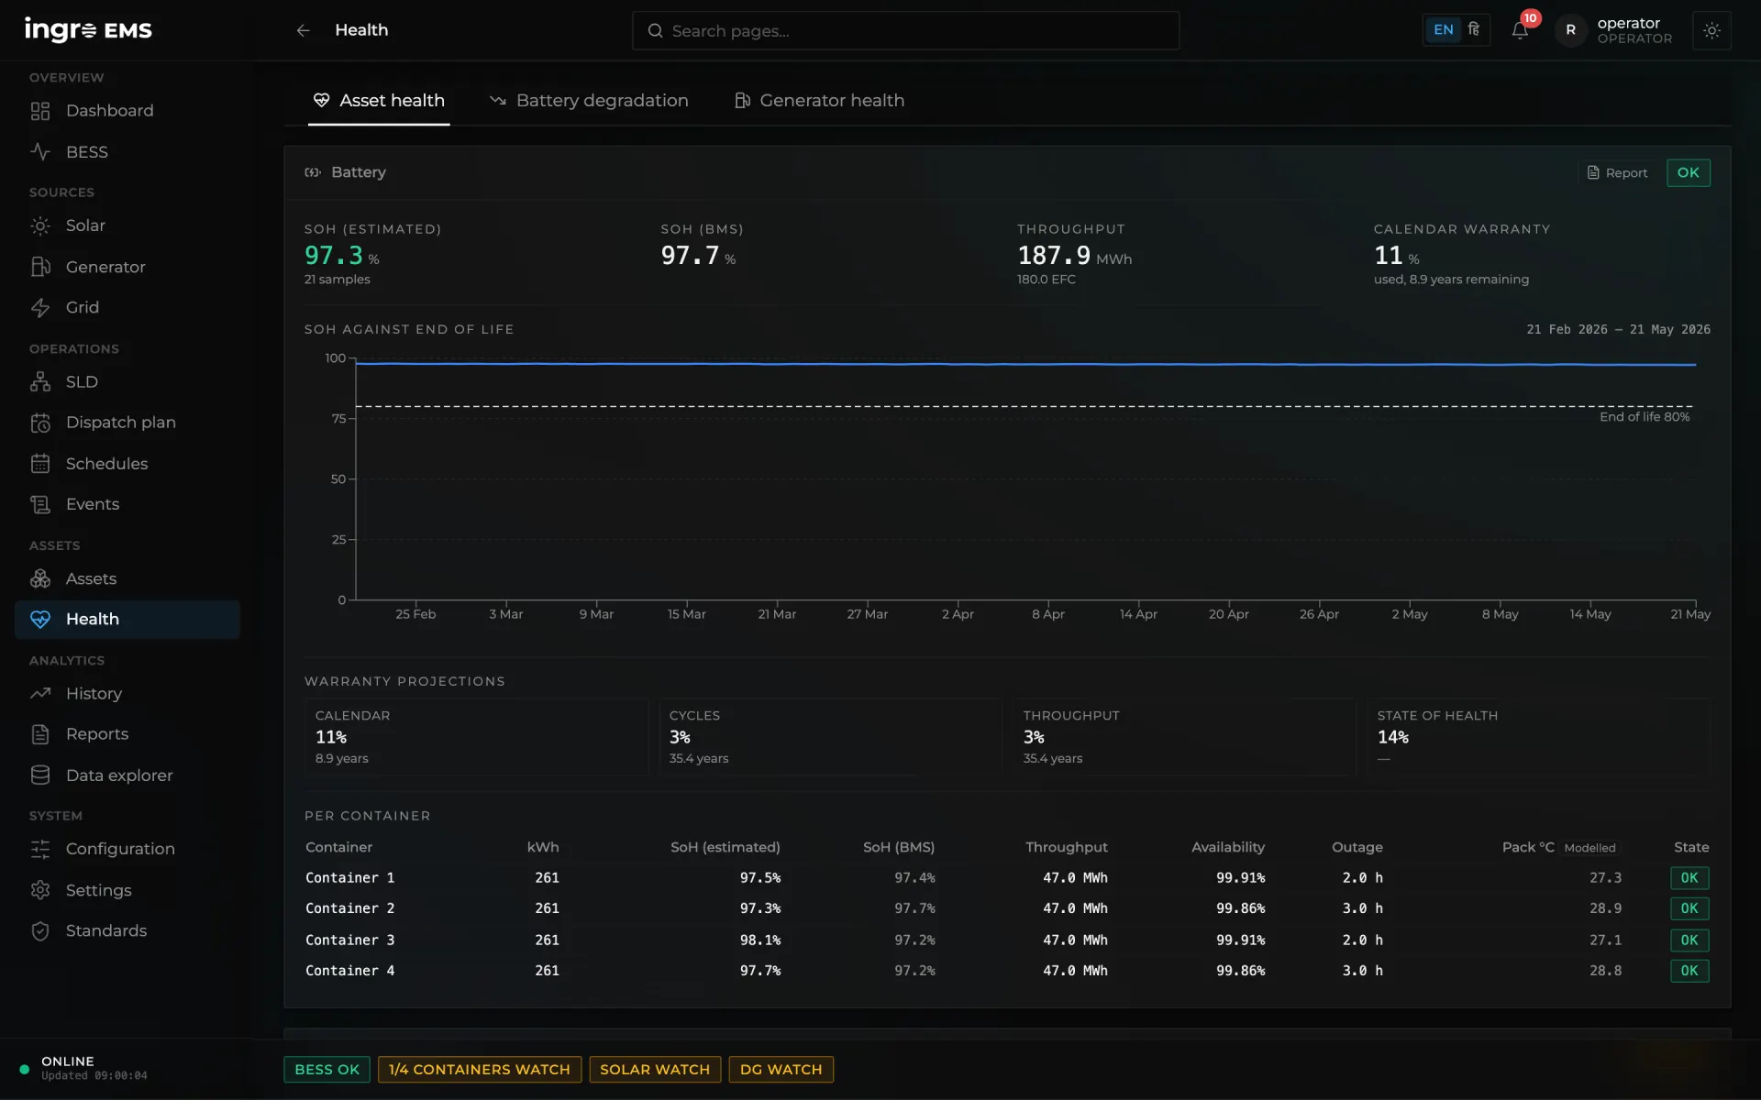1761x1100 pixels.
Task: Open the Standards page
Action: [127, 930]
